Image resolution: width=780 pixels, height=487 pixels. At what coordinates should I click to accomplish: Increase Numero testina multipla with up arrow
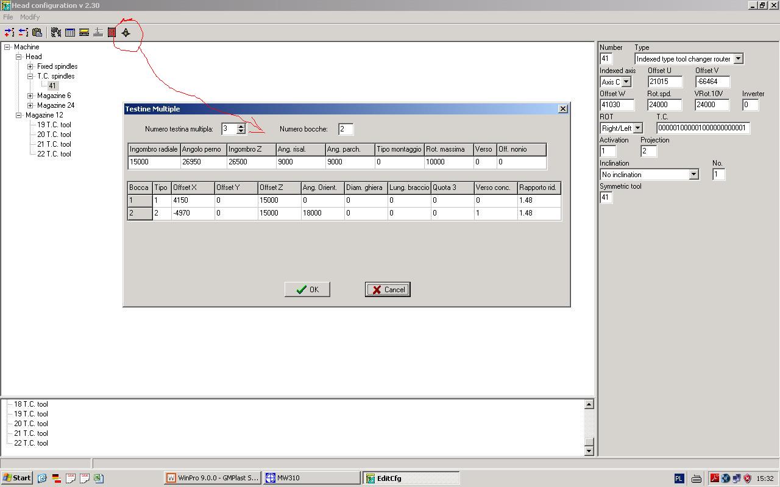coord(241,126)
